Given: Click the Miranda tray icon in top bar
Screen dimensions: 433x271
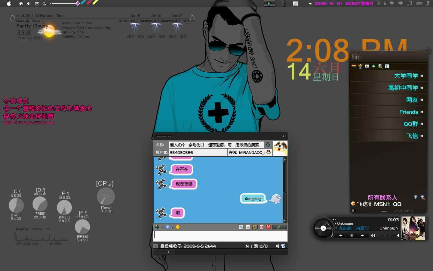Looking at the screenshot, I should (269, 4).
